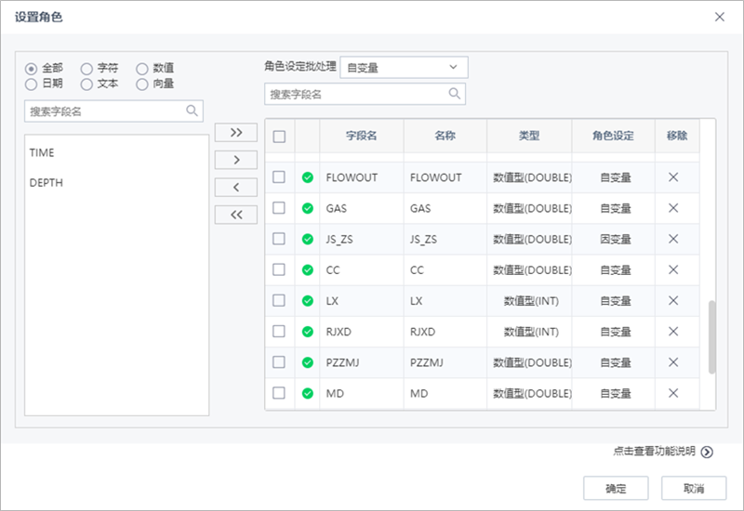Viewport: 744px width, 511px height.
Task: Click the help arrow icon beside 点击查看功能说明
Action: (707, 452)
